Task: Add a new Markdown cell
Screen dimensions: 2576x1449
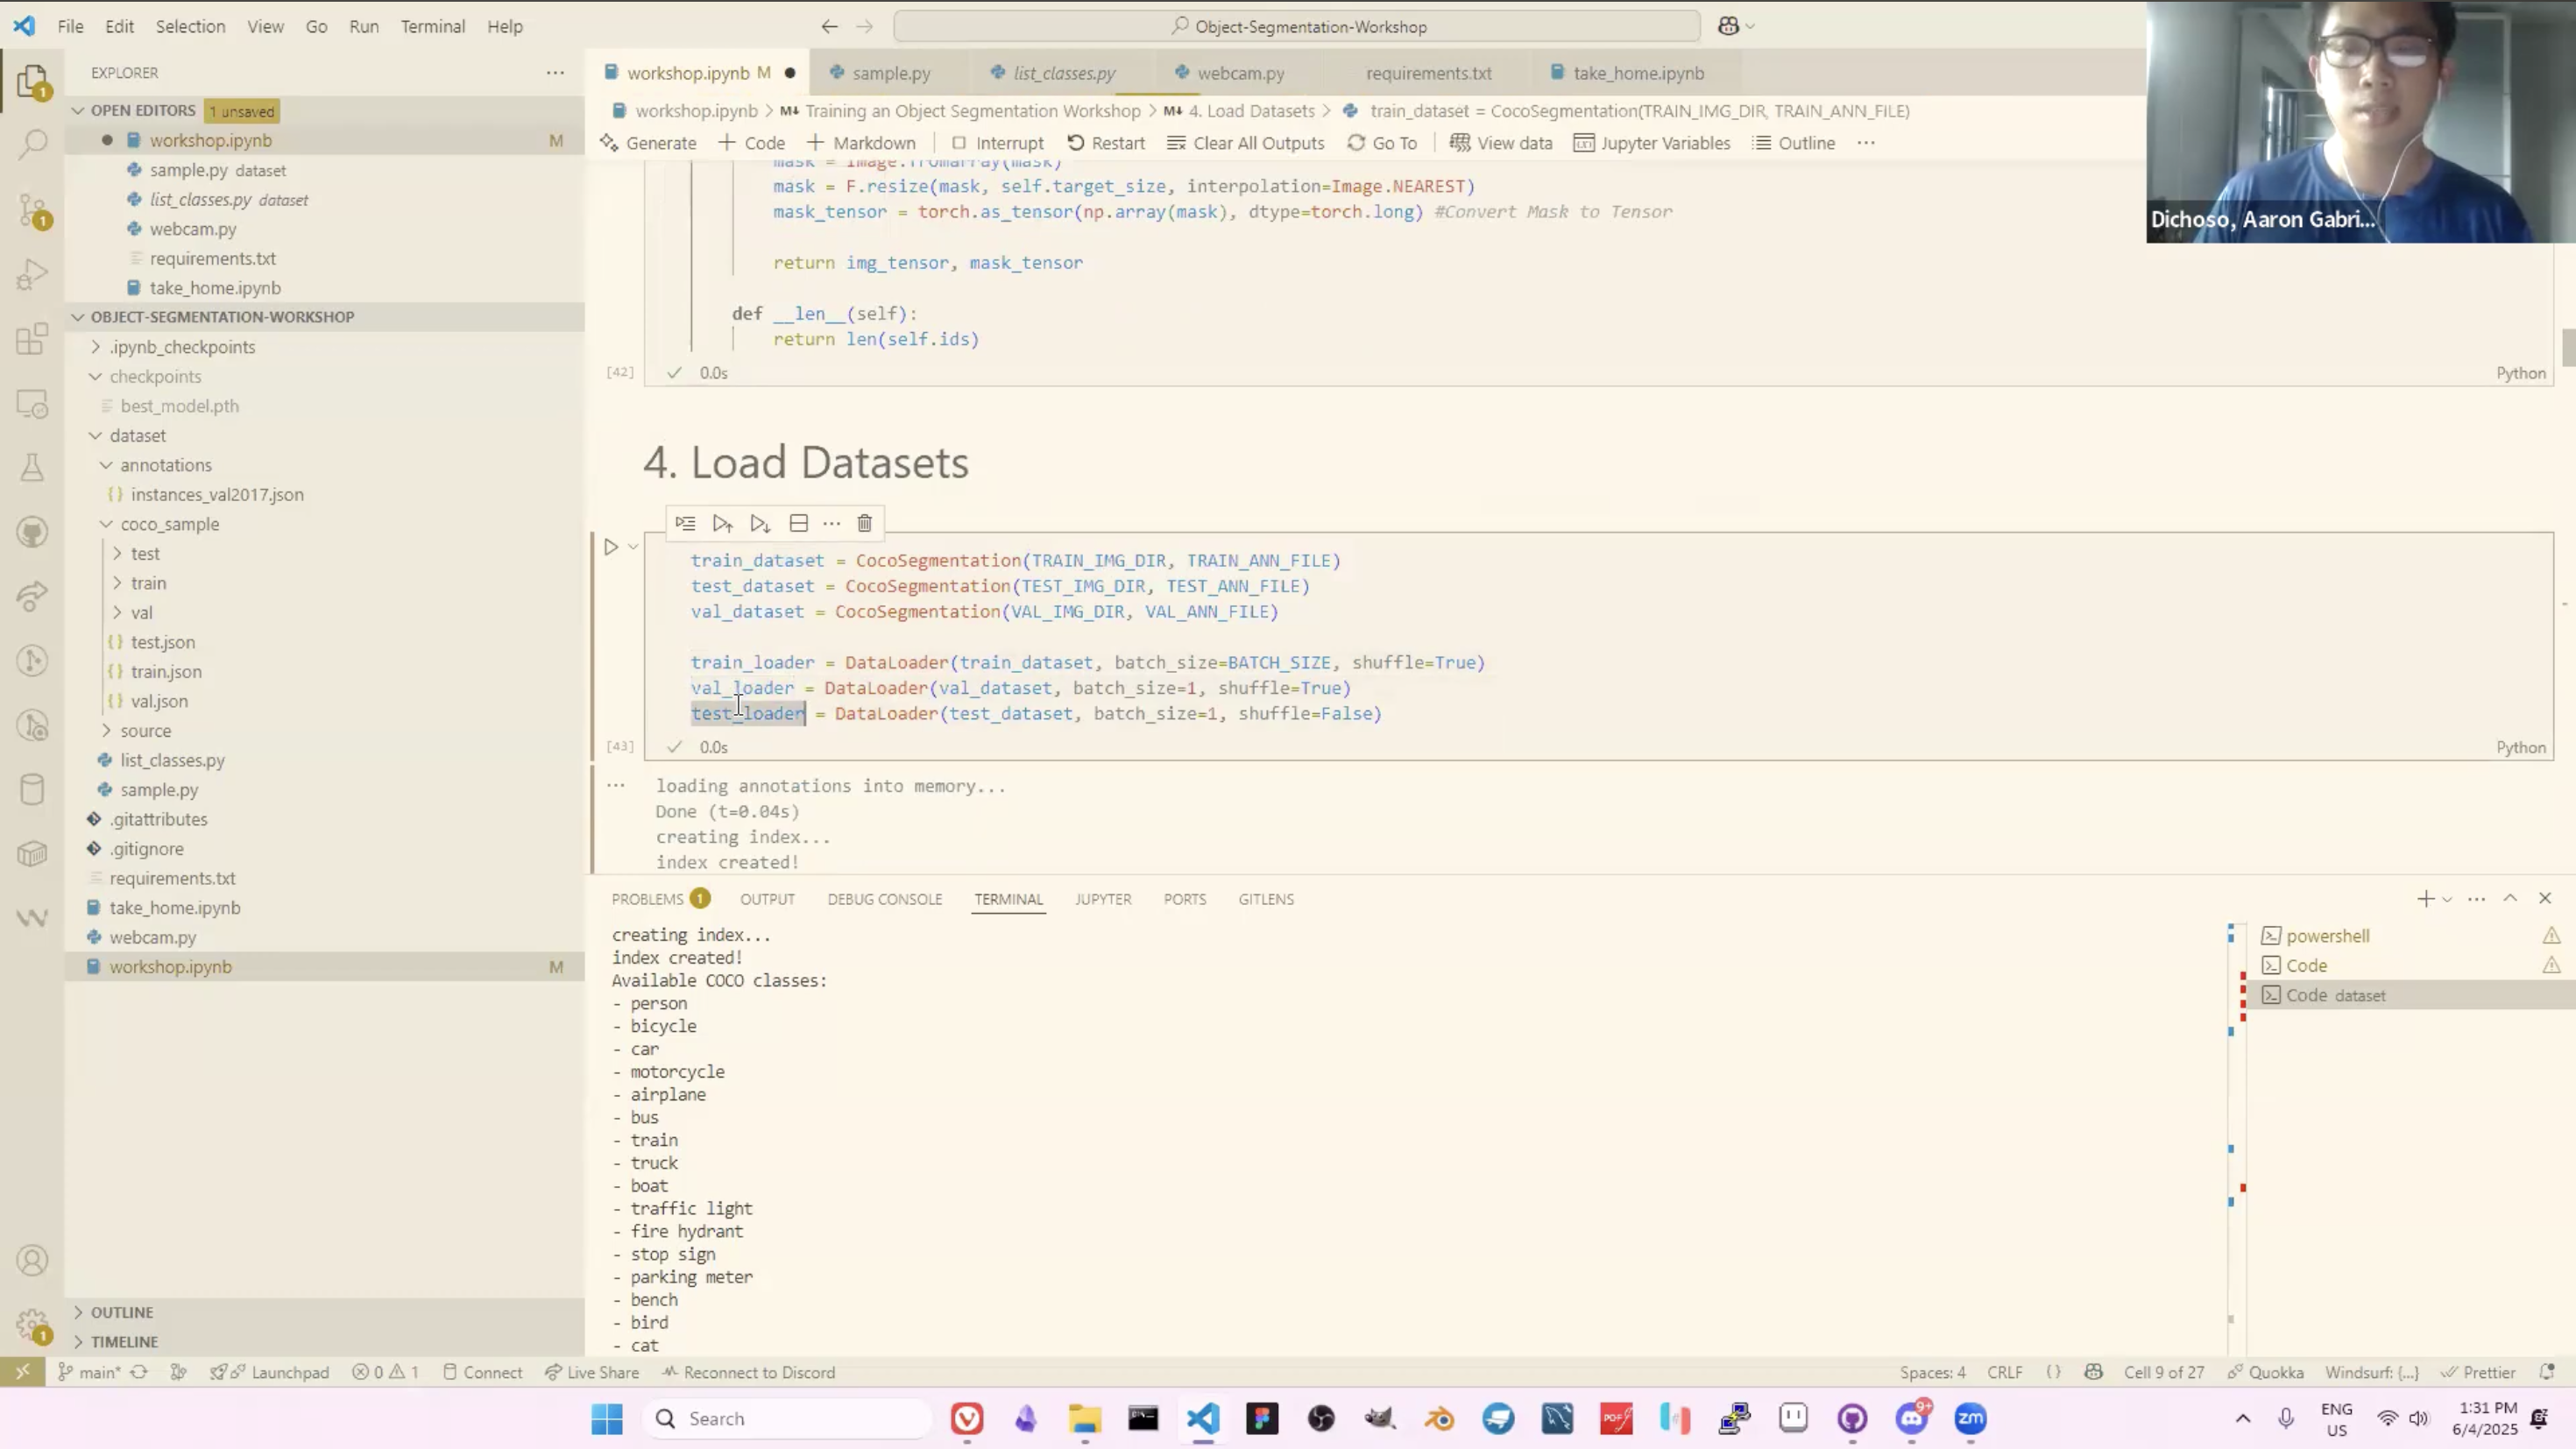Action: (861, 143)
